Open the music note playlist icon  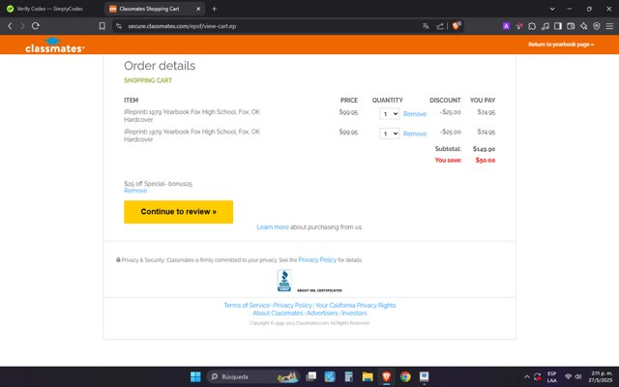pos(545,26)
